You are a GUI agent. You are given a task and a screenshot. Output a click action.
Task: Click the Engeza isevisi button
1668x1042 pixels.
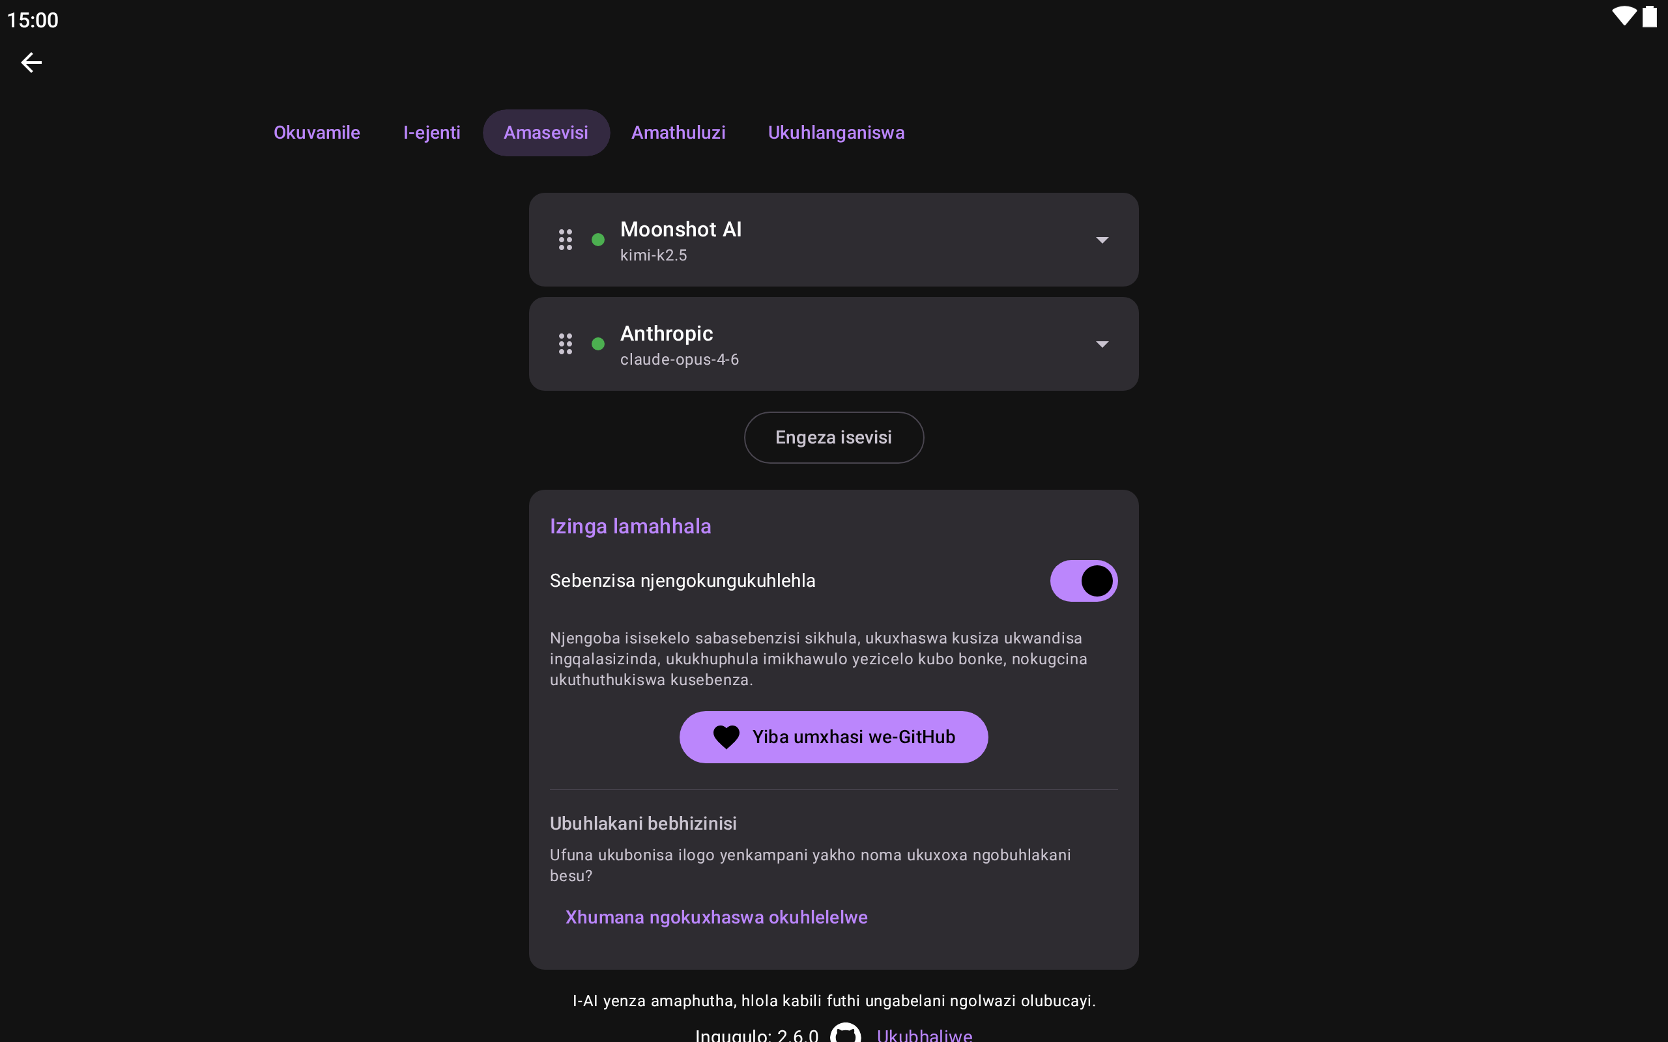[x=833, y=438]
